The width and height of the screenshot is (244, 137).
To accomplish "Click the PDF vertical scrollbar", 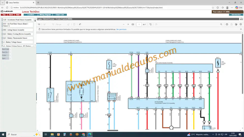I will (242, 64).
